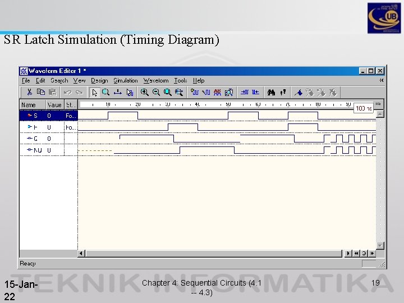This screenshot has width=404, height=303.
Task: Click the Zoom In magnifier icon
Action: 145,92
